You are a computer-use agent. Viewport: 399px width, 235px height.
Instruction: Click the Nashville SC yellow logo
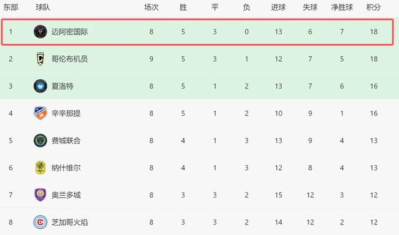[x=40, y=168]
